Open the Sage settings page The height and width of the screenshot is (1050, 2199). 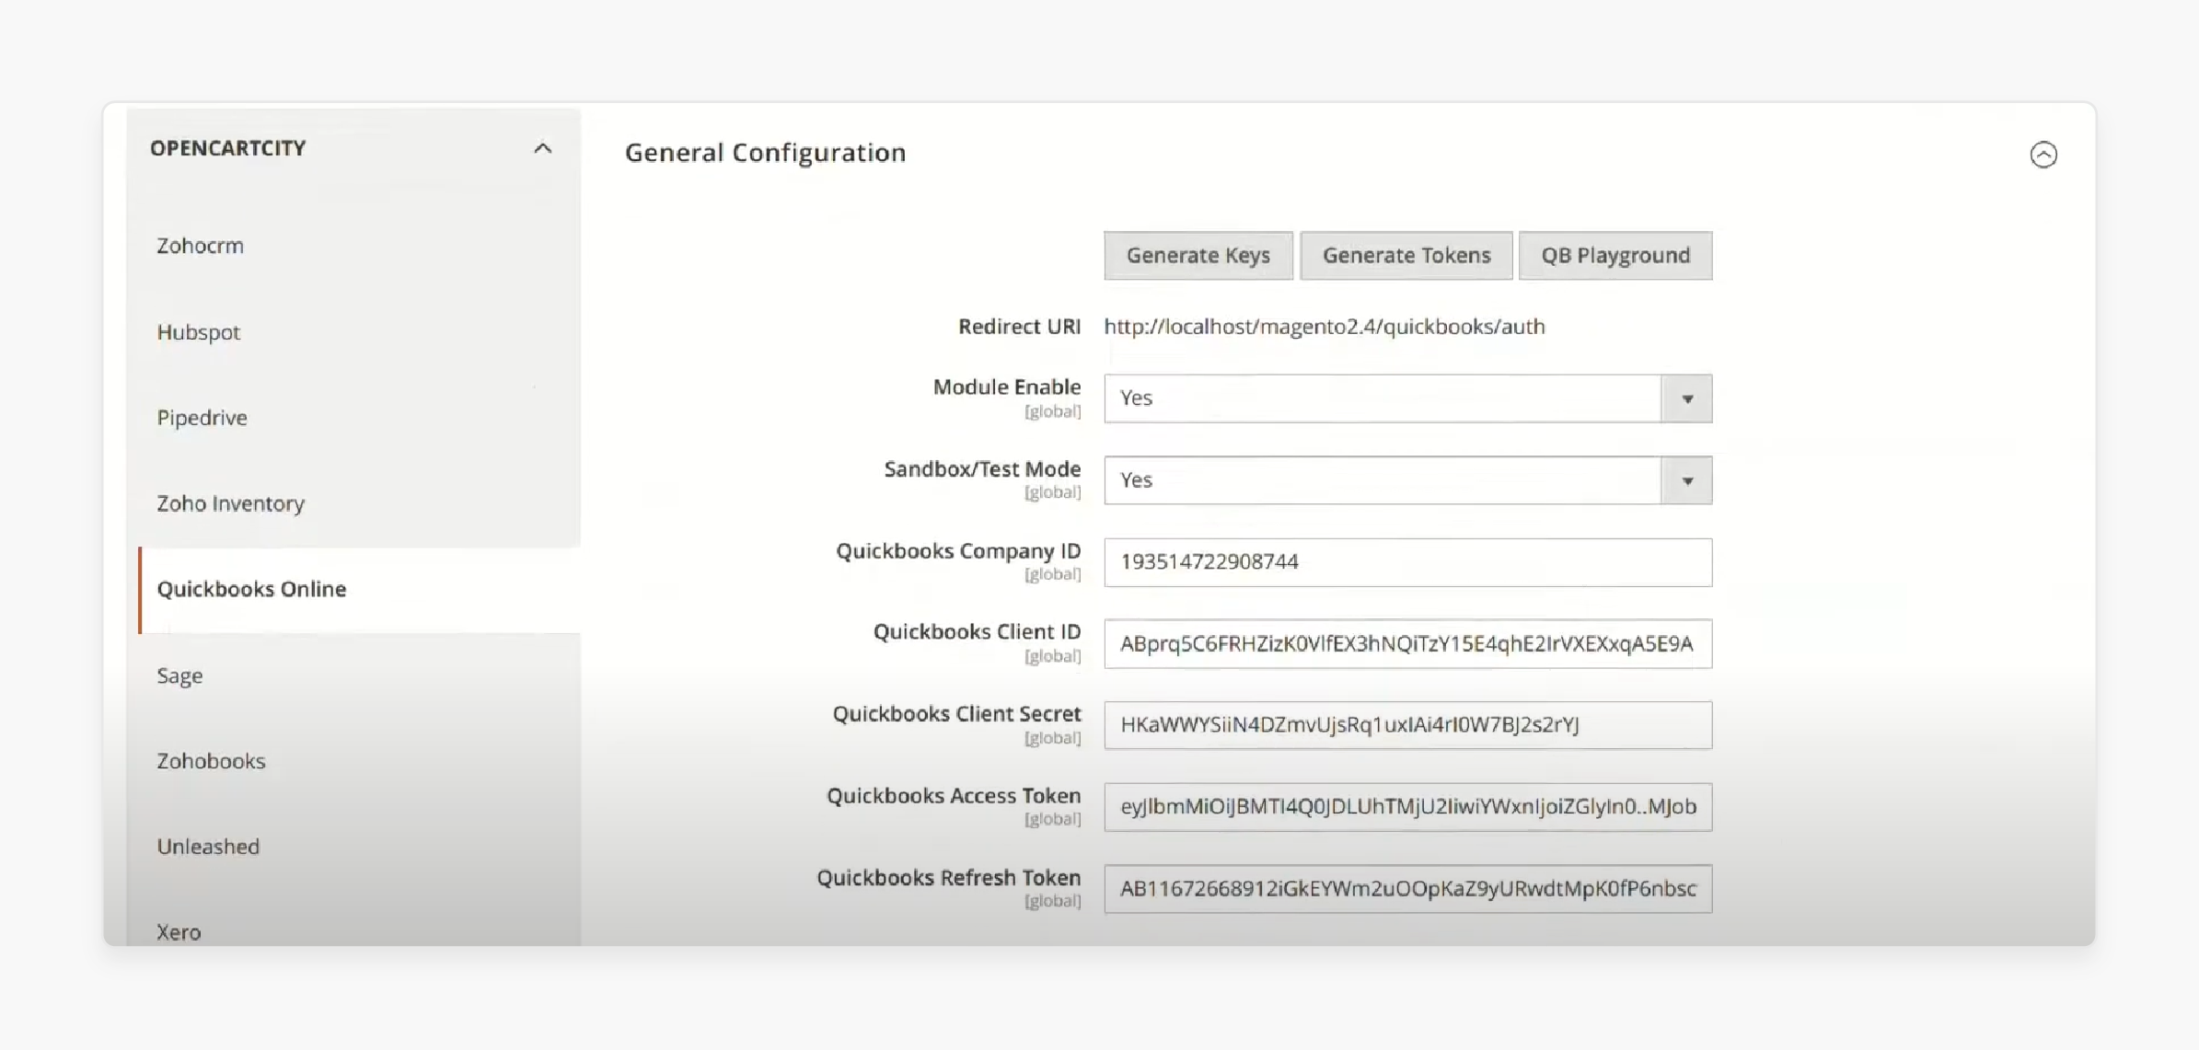tap(179, 675)
